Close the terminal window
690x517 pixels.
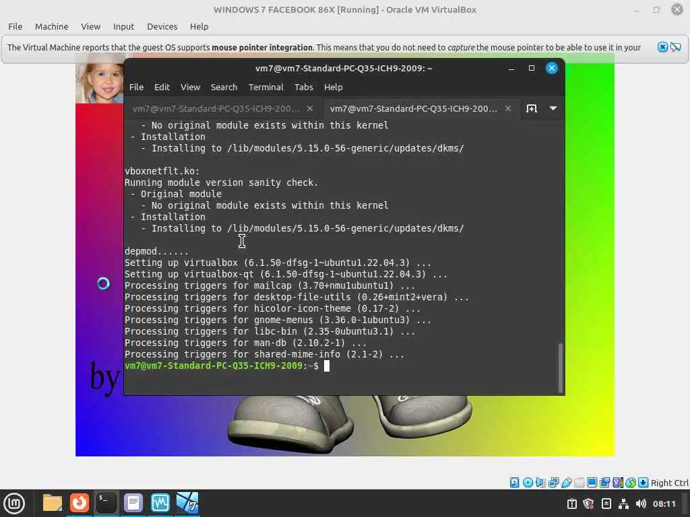551,68
